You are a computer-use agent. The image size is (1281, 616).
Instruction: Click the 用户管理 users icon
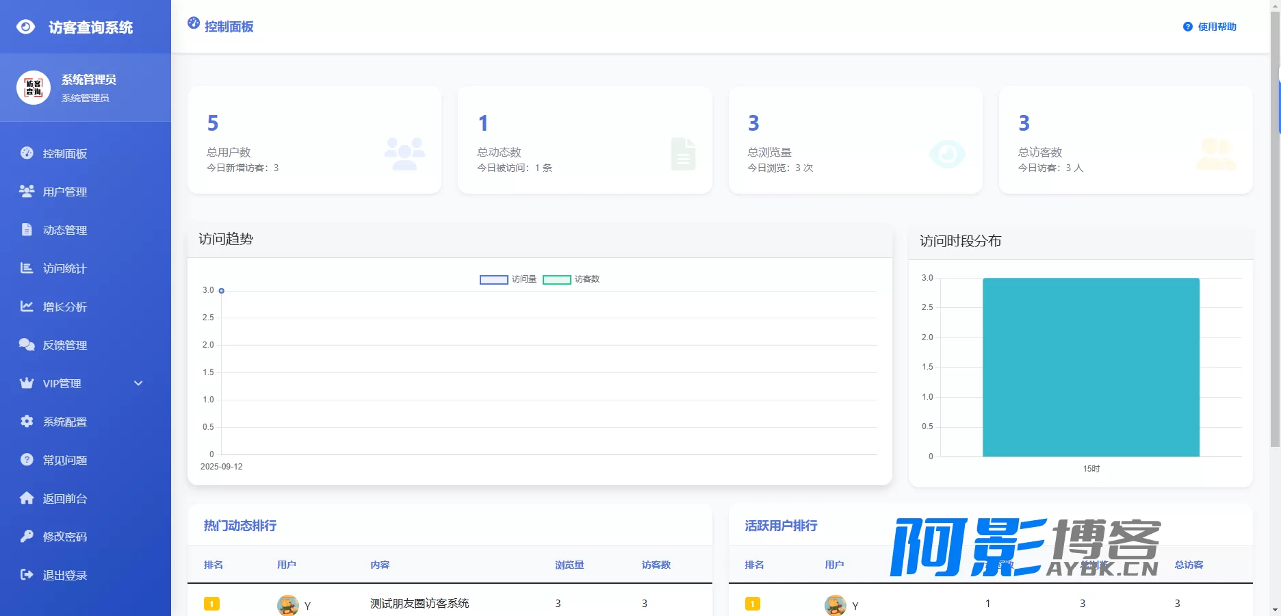27,191
